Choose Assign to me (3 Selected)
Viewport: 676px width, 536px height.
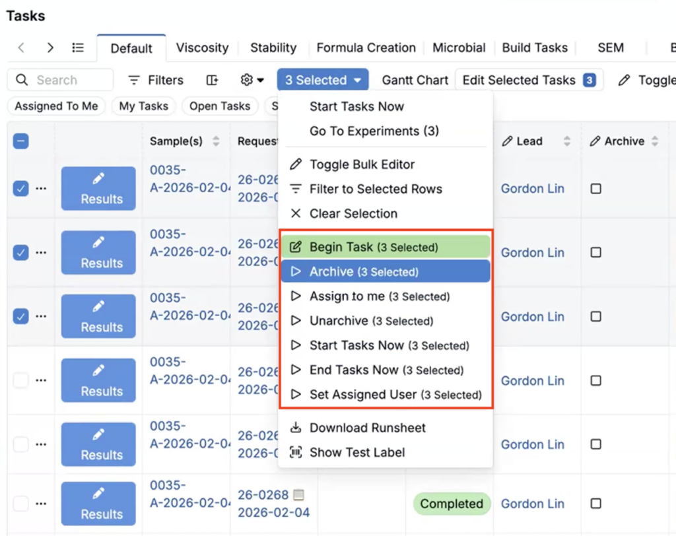386,296
